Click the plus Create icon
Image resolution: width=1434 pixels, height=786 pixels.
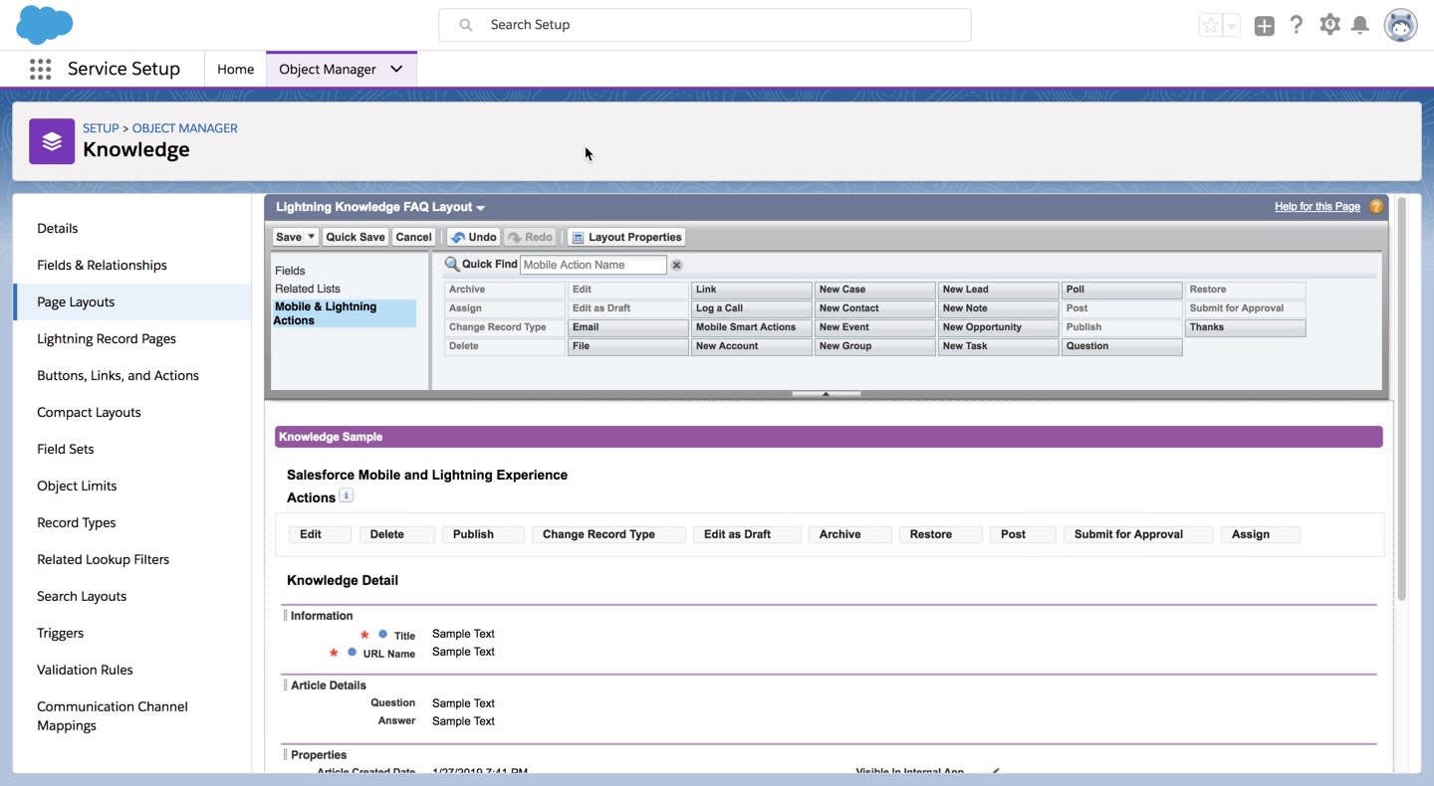(x=1264, y=24)
